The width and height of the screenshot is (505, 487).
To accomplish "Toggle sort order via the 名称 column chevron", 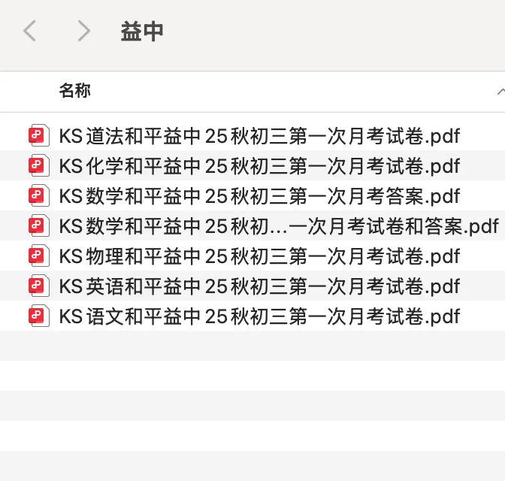I will tap(500, 92).
